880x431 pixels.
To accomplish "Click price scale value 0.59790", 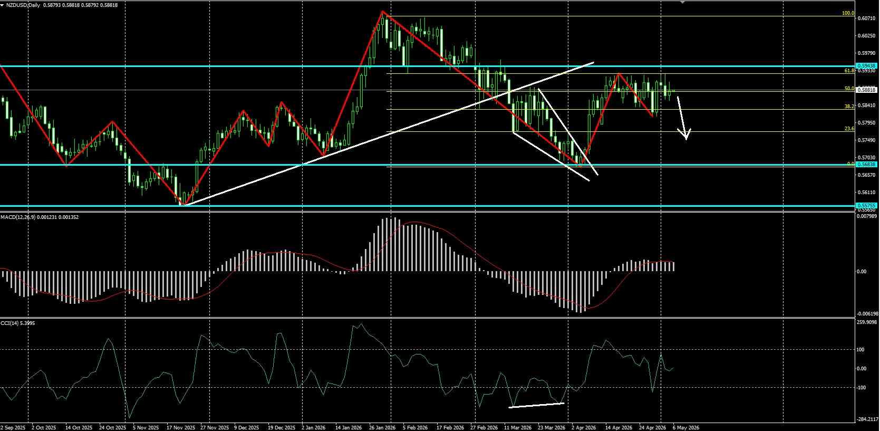I will pos(867,53).
